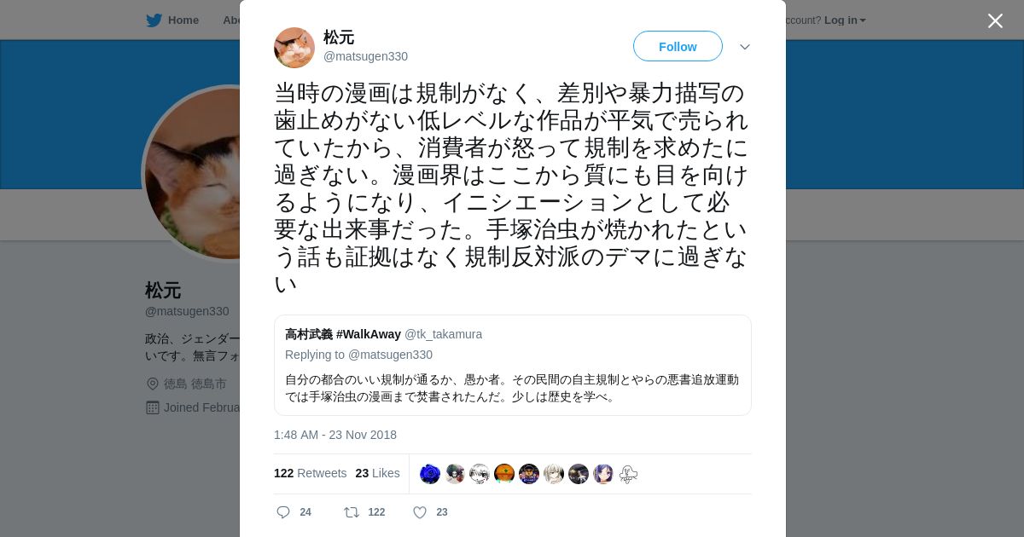Close the tweet overlay with the X
The image size is (1024, 537).
click(995, 20)
